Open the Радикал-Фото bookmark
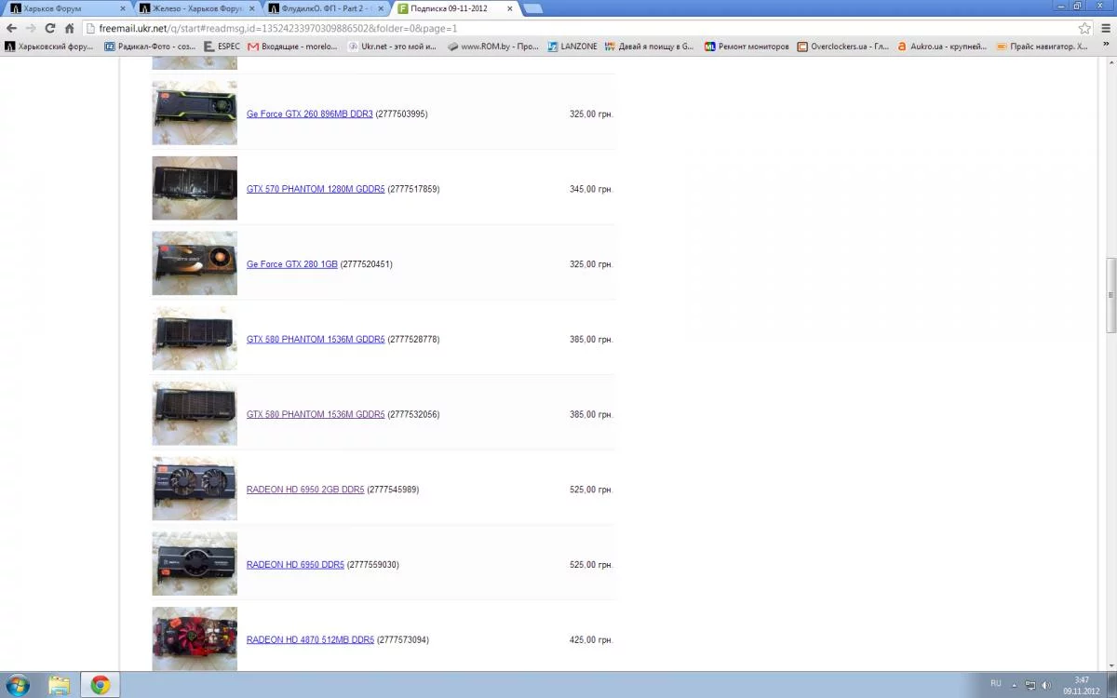This screenshot has width=1117, height=698. (x=150, y=46)
